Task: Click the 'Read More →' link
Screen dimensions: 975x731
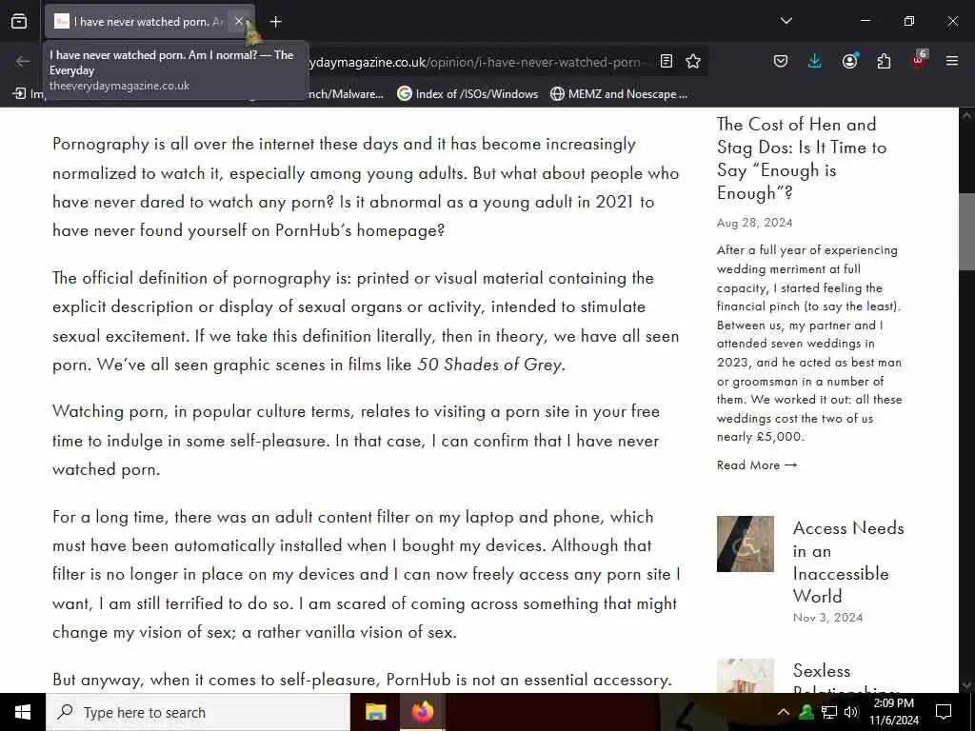Action: [x=757, y=464]
